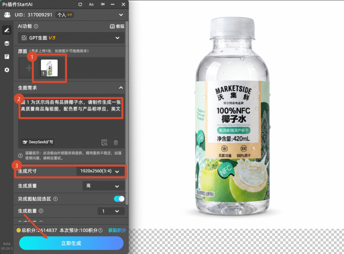Click the gold coin icon beside 总积分

[19, 230]
